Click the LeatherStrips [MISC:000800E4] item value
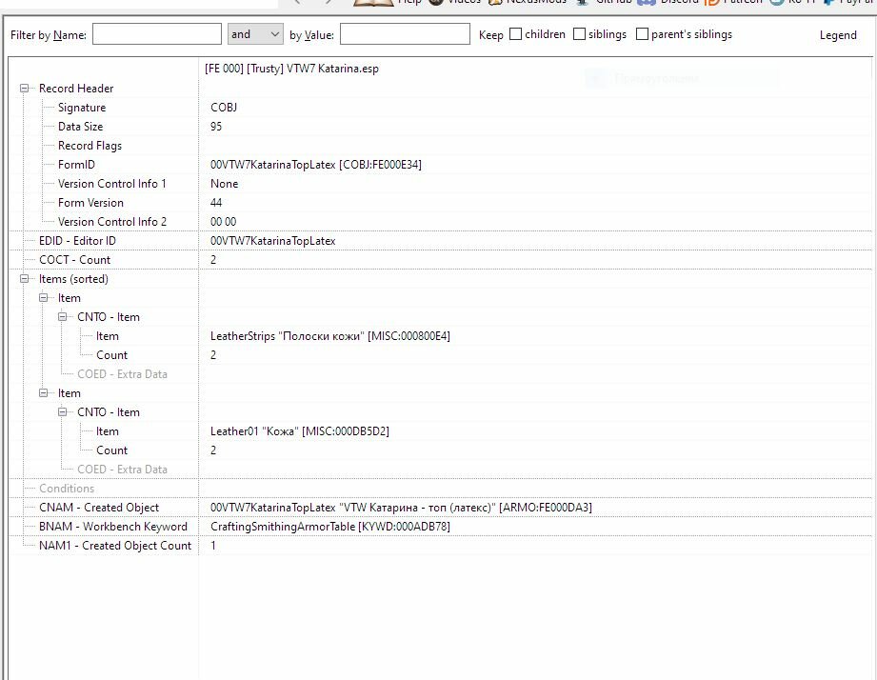877x680 pixels. coord(330,335)
